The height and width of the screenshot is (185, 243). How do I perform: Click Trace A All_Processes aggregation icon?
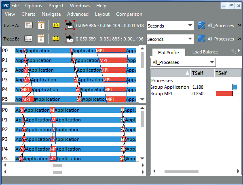point(201,25)
